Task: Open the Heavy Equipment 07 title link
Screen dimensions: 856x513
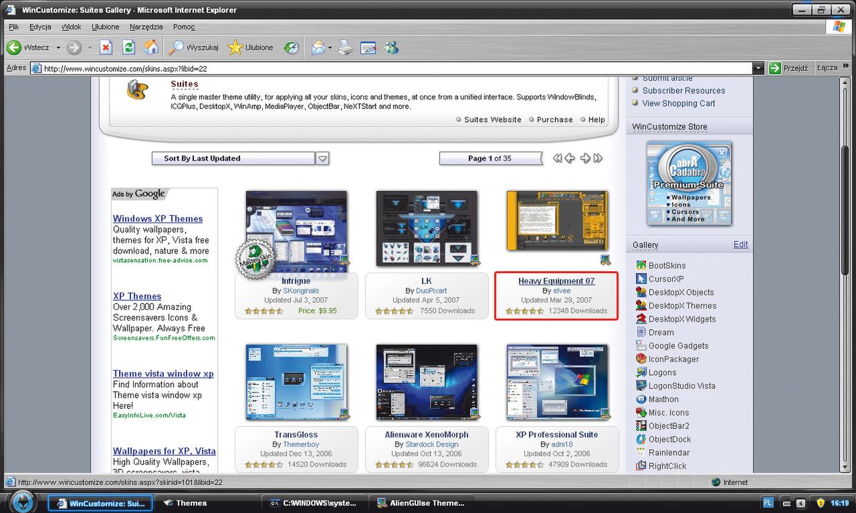Action: click(x=556, y=281)
